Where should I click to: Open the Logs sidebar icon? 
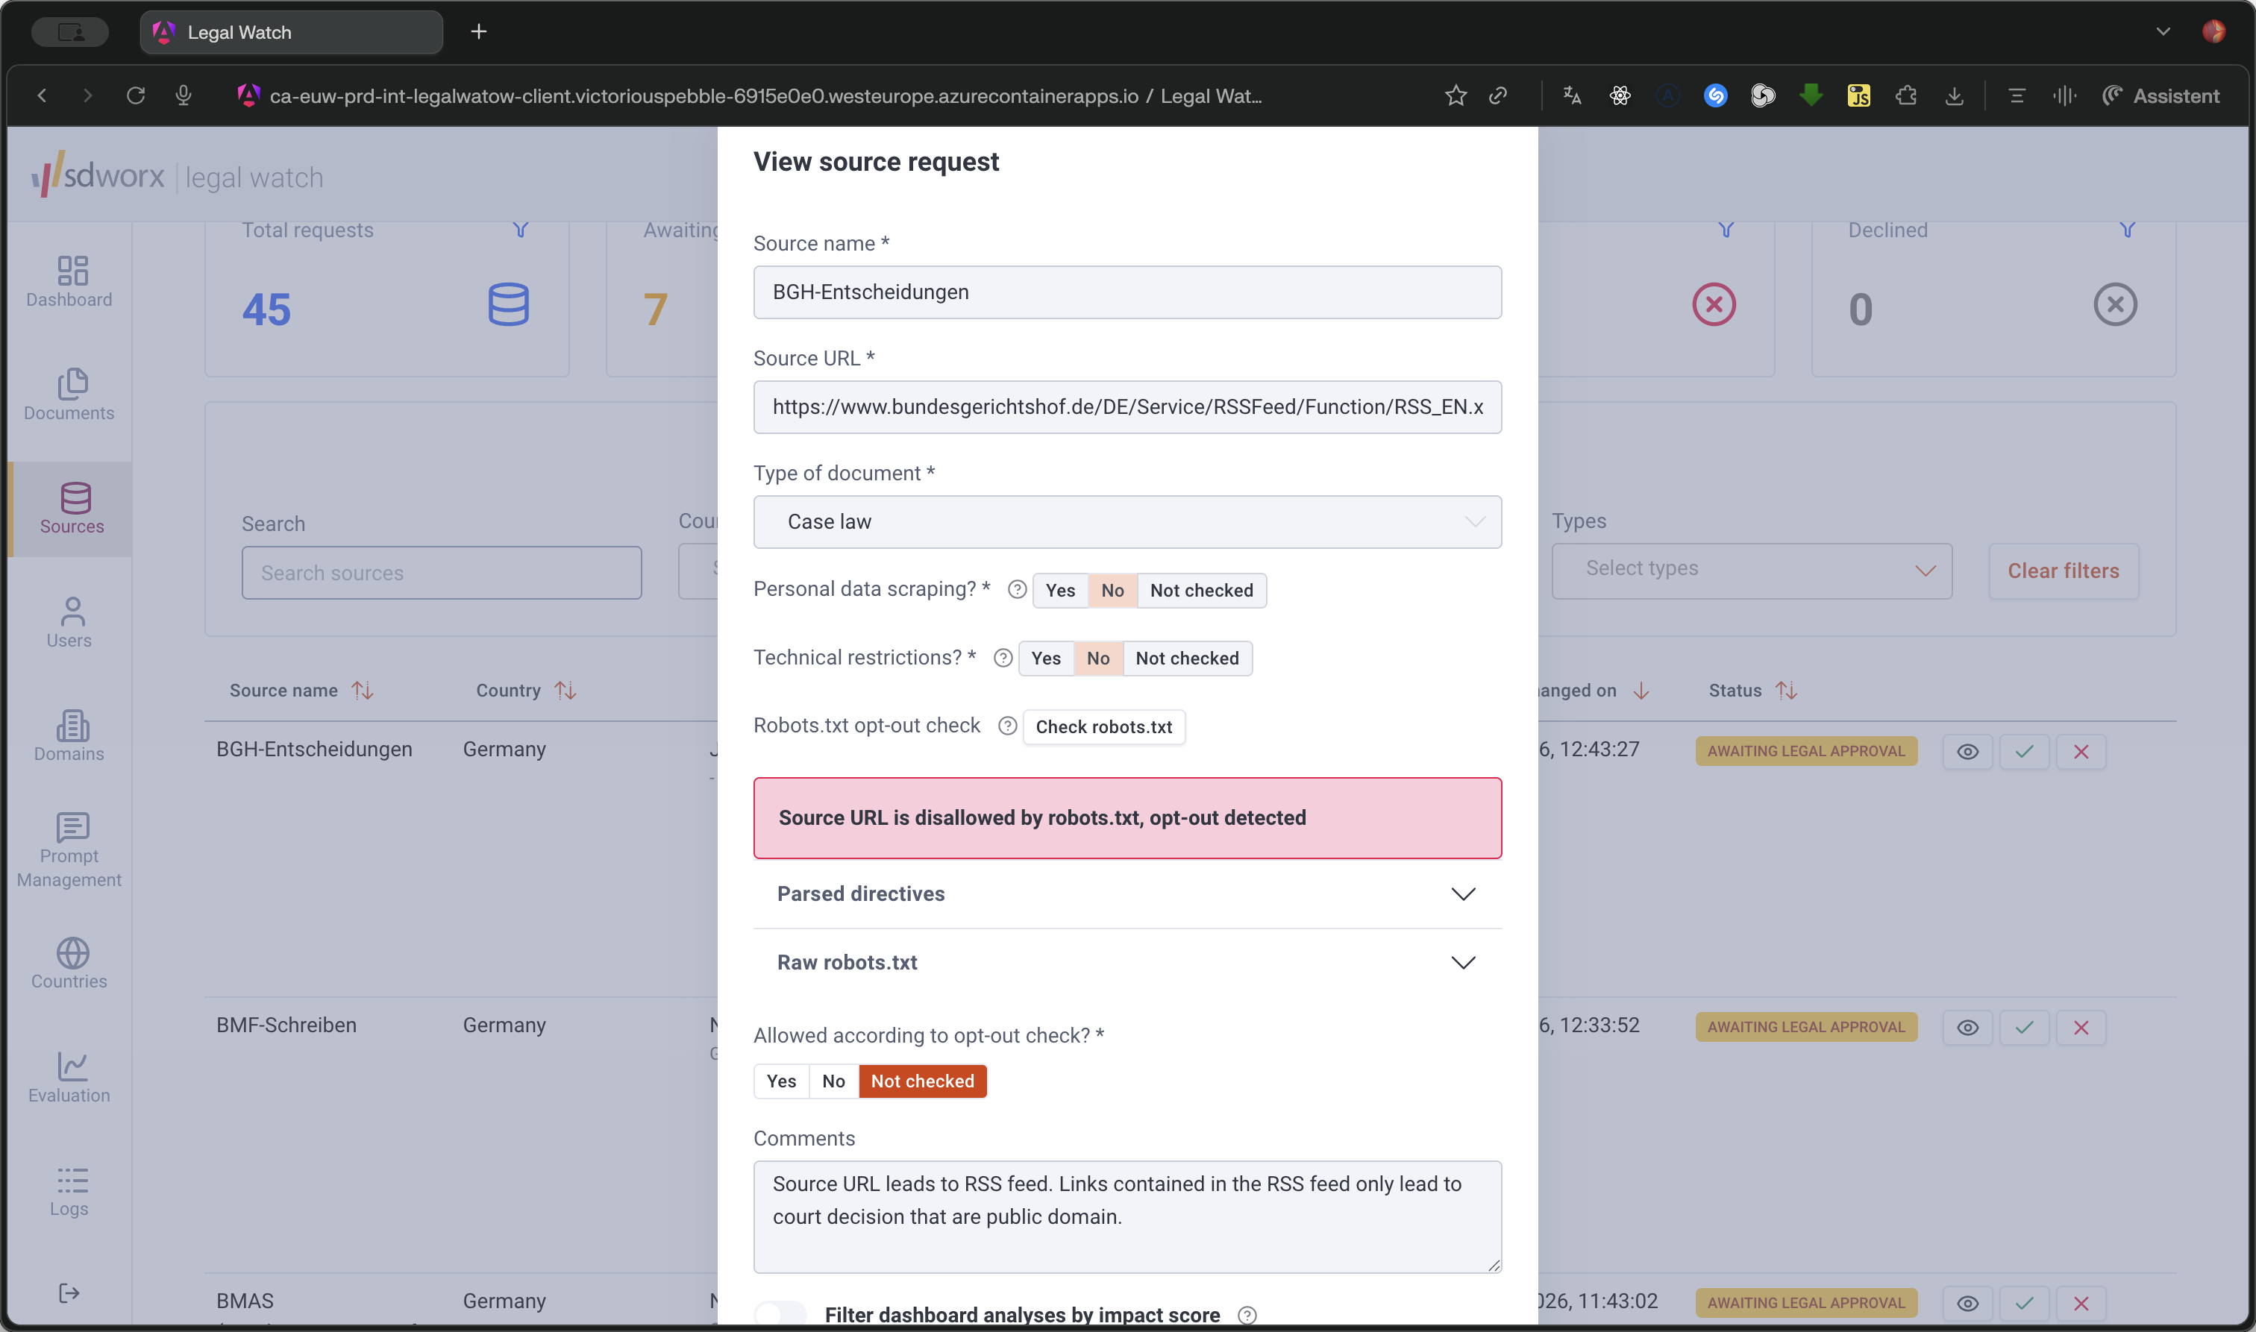[x=71, y=1179]
